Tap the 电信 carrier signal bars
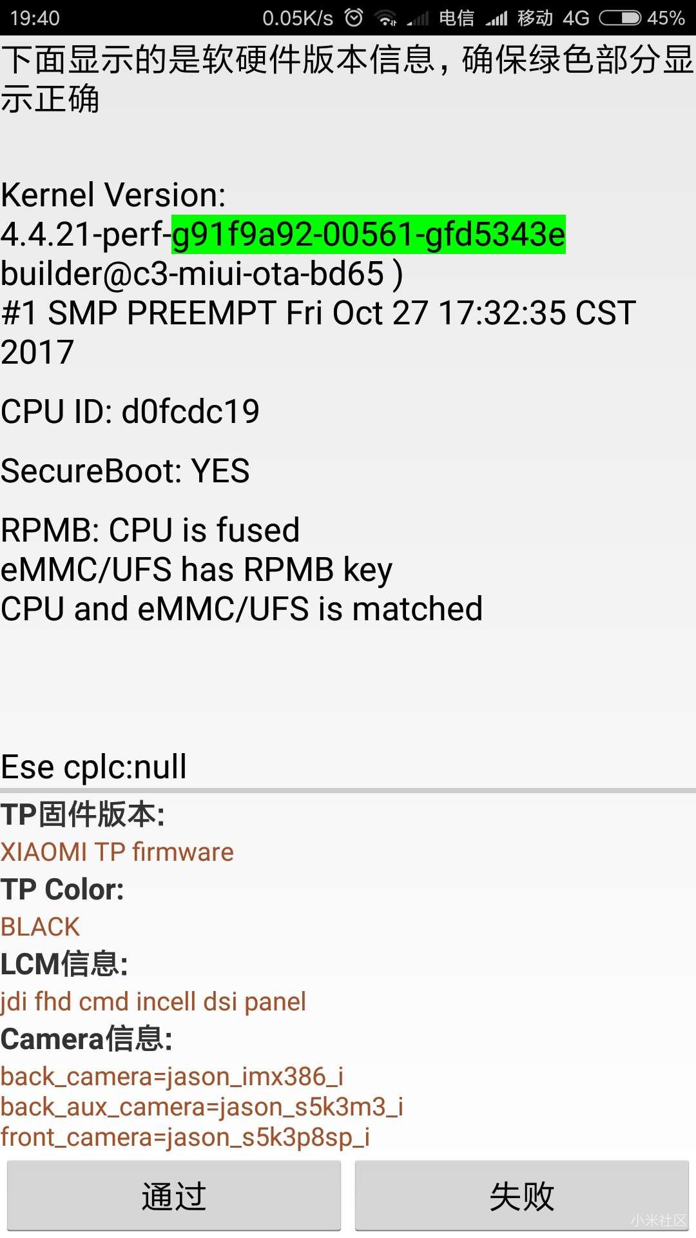 point(418,18)
